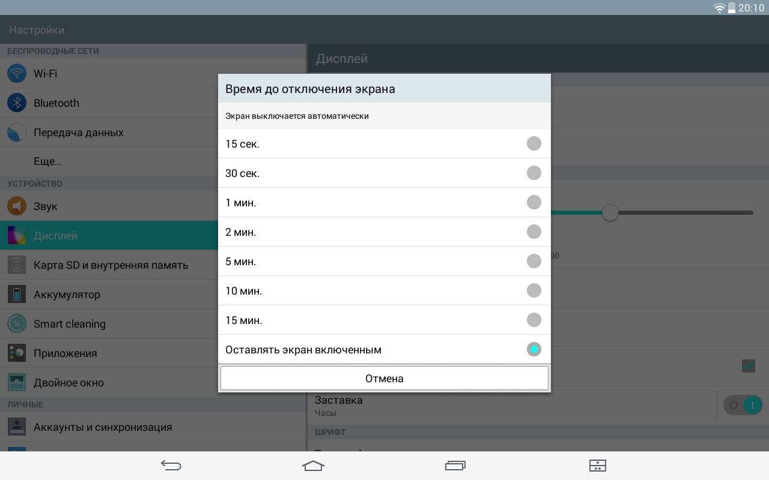769x480 pixels.
Task: Choose the 10 мин. radio button
Action: tap(533, 291)
